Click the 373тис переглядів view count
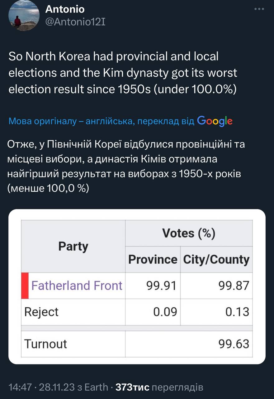This screenshot has width=274, height=399. click(x=159, y=387)
